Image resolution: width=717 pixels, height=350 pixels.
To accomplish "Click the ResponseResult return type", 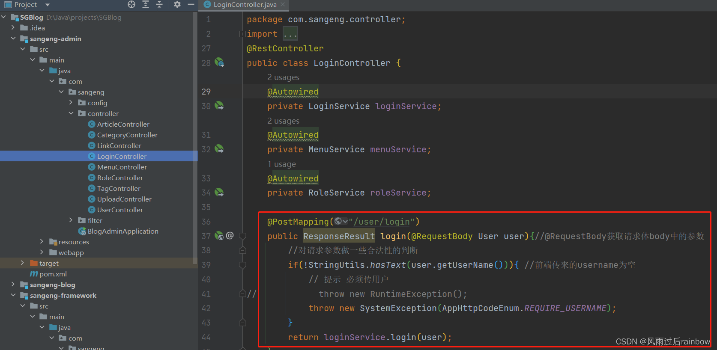I will (x=339, y=236).
